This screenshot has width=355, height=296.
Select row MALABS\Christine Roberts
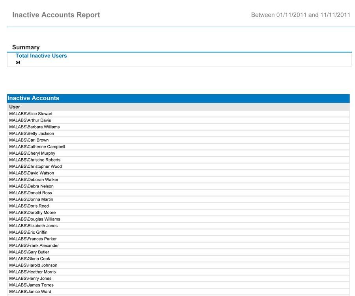178,160
